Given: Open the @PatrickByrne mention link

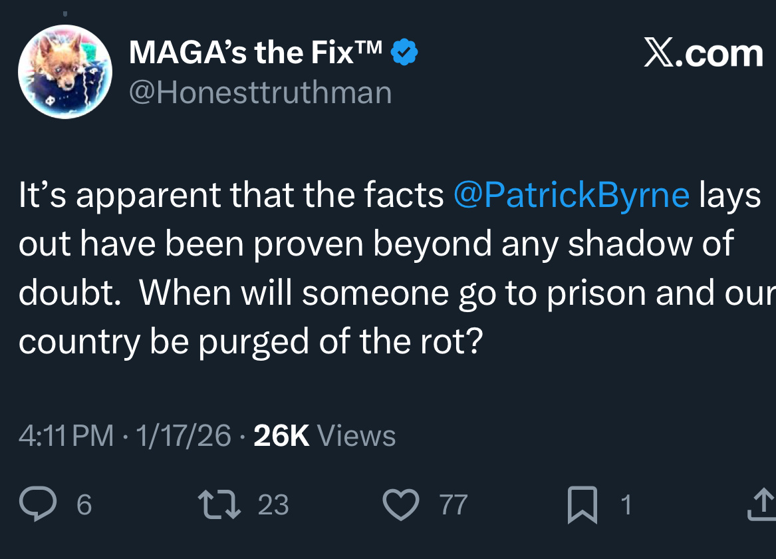Looking at the screenshot, I should pyautogui.click(x=571, y=195).
